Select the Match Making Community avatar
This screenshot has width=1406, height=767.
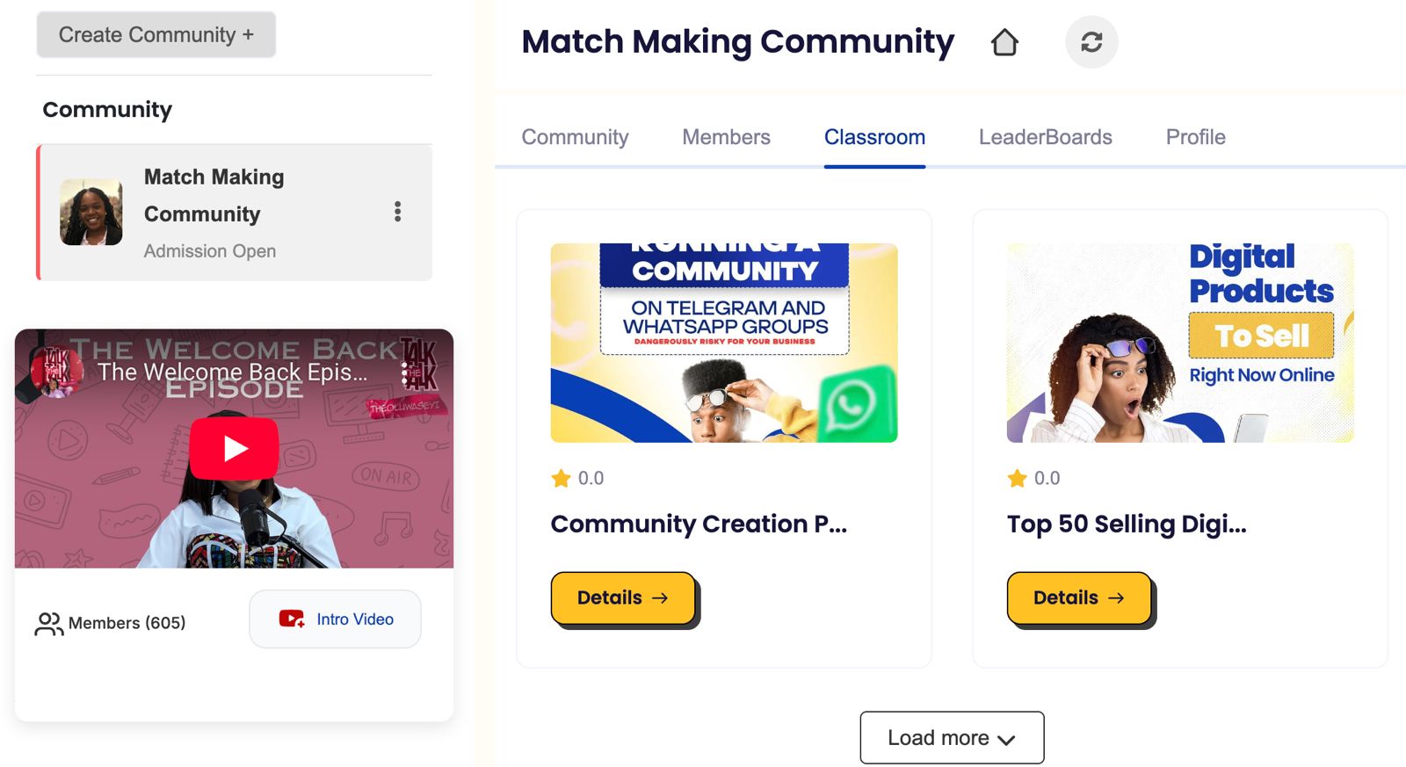click(x=91, y=213)
